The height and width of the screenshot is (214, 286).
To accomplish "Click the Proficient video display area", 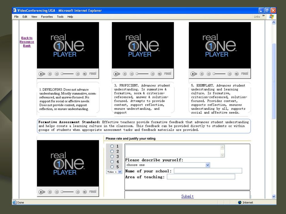I will 143,45.
